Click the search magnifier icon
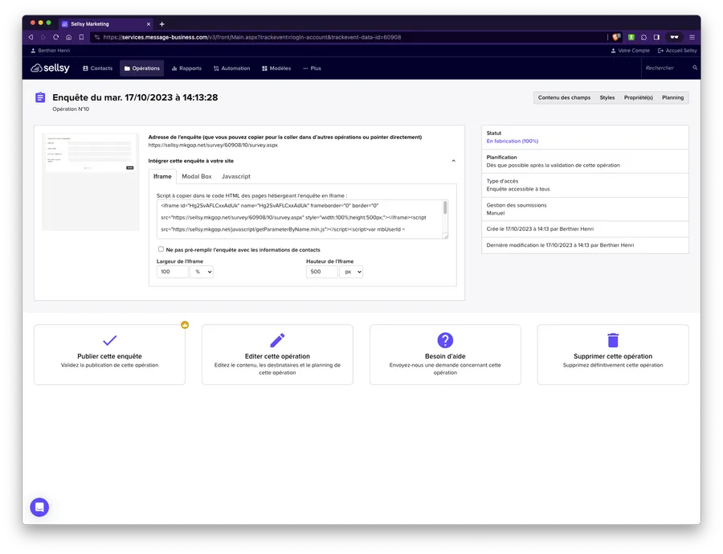Image resolution: width=723 pixels, height=554 pixels. tap(695, 68)
